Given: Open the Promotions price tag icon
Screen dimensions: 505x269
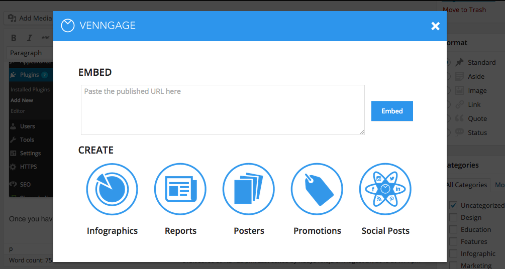Looking at the screenshot, I should point(317,189).
